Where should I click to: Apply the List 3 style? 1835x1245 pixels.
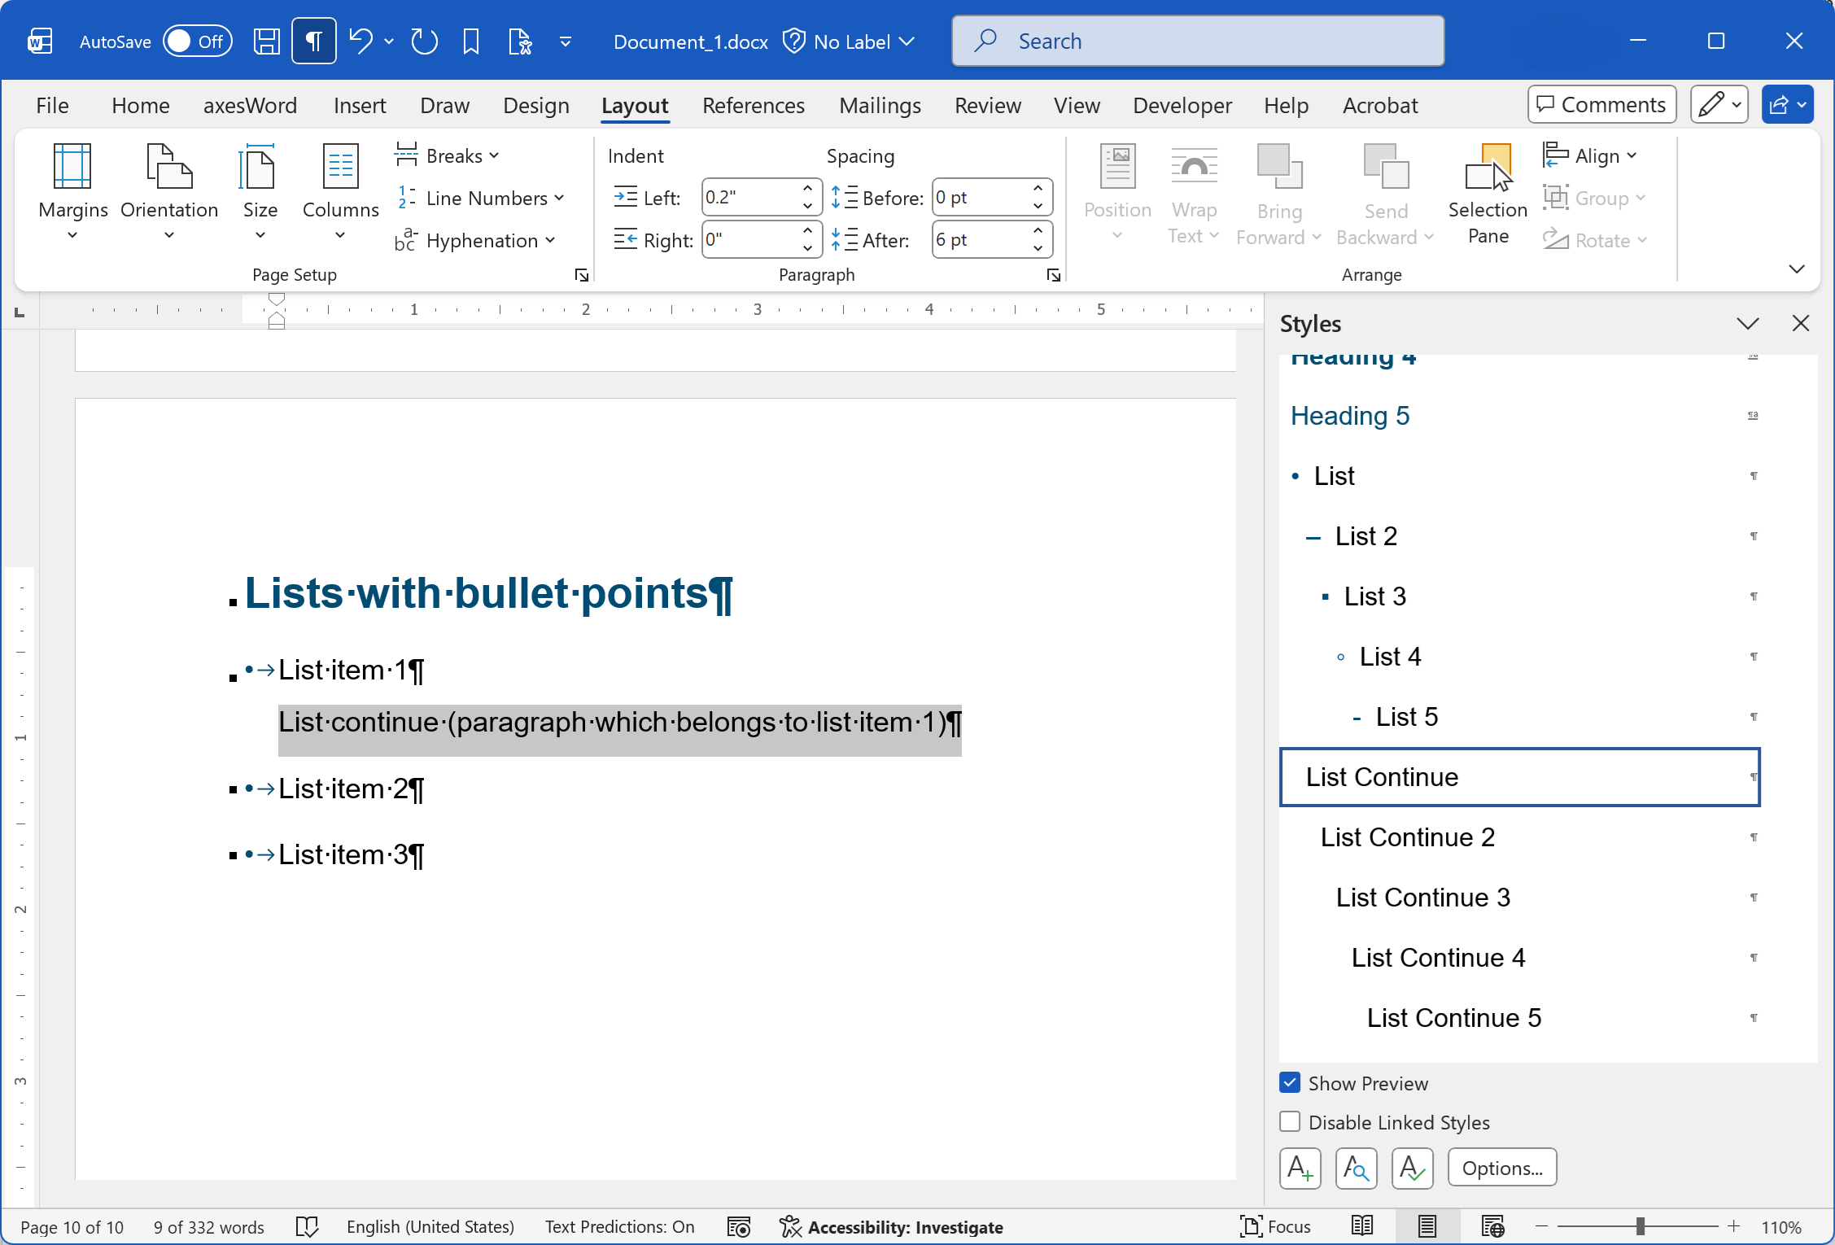click(1520, 596)
